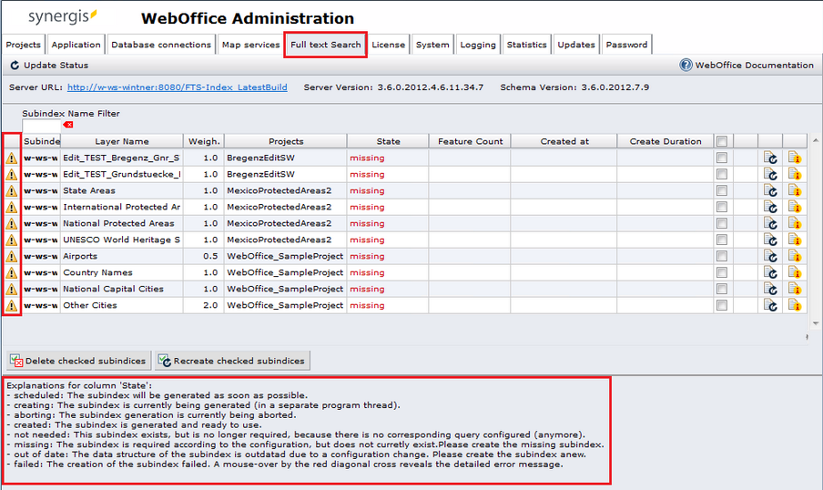Open WebOffice Documentation help icon
The height and width of the screenshot is (490, 823).
[686, 66]
